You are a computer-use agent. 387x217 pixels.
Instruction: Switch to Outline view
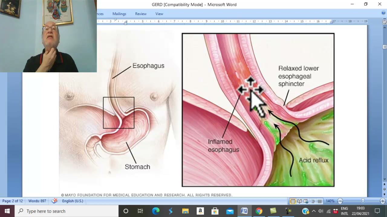pos(313,201)
